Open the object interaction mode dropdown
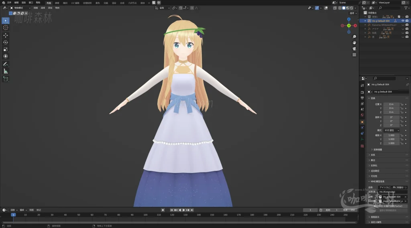 click(x=20, y=8)
